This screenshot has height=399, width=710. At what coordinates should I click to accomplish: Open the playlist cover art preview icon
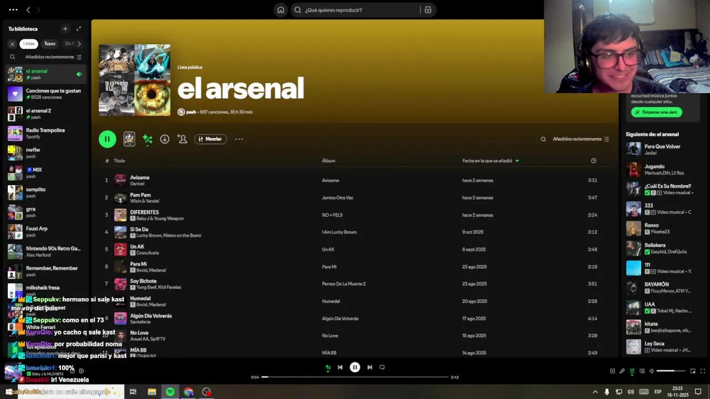(x=129, y=139)
